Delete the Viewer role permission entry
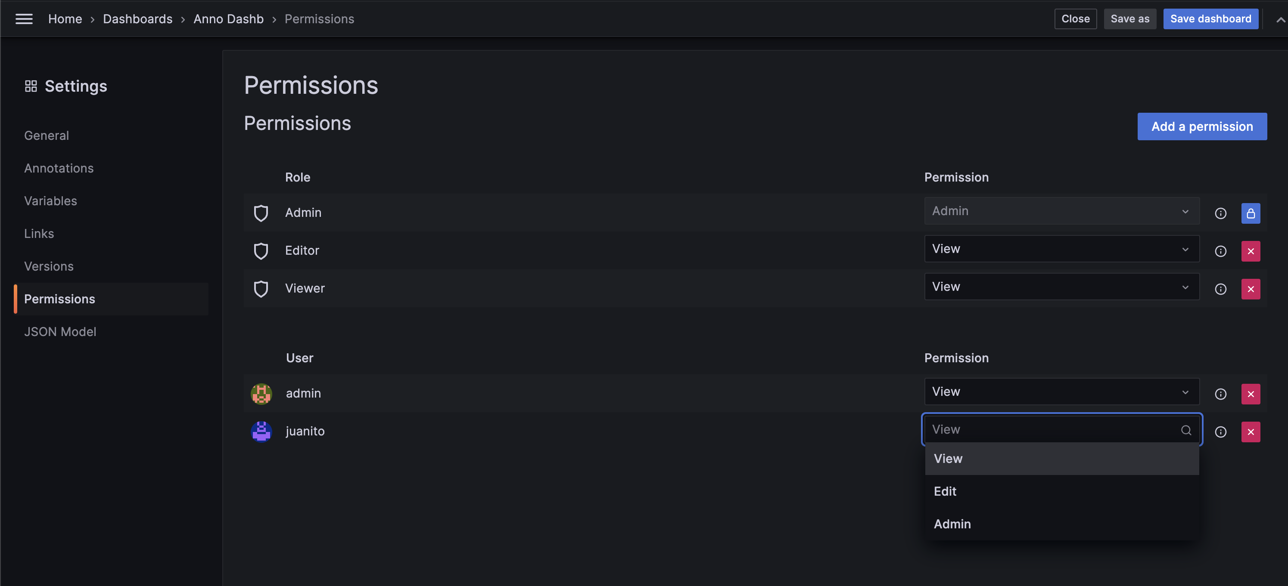The height and width of the screenshot is (586, 1288). pos(1251,289)
